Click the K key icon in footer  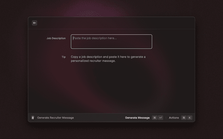tap(190, 118)
